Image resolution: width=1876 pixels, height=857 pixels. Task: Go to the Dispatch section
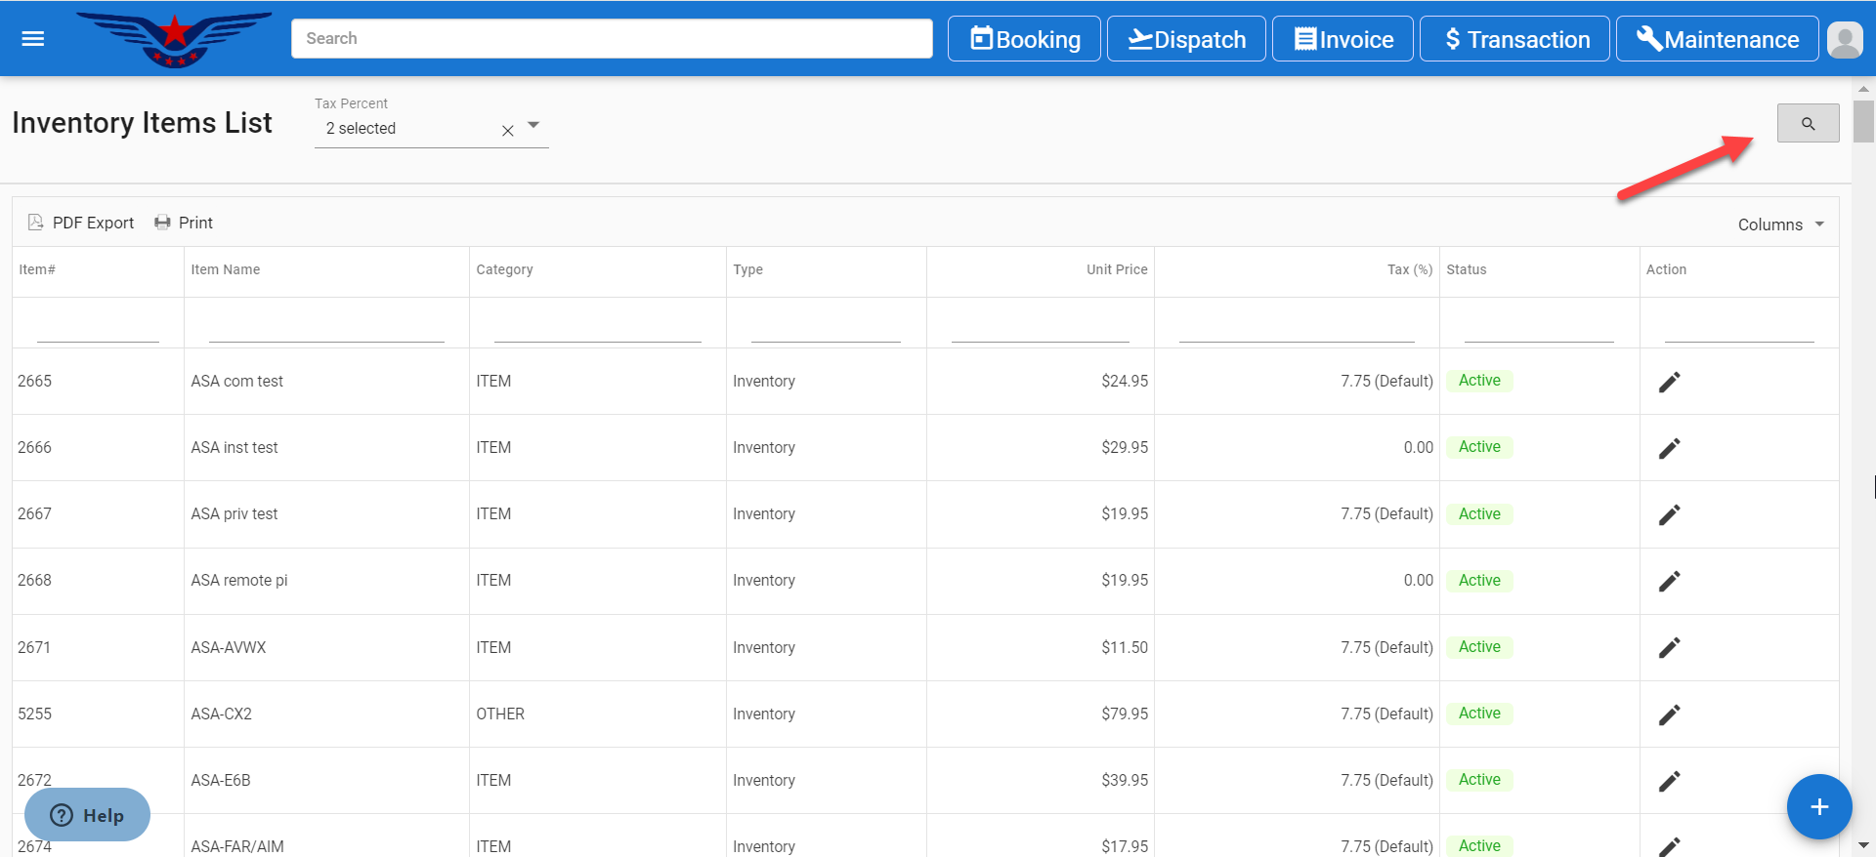click(x=1186, y=39)
